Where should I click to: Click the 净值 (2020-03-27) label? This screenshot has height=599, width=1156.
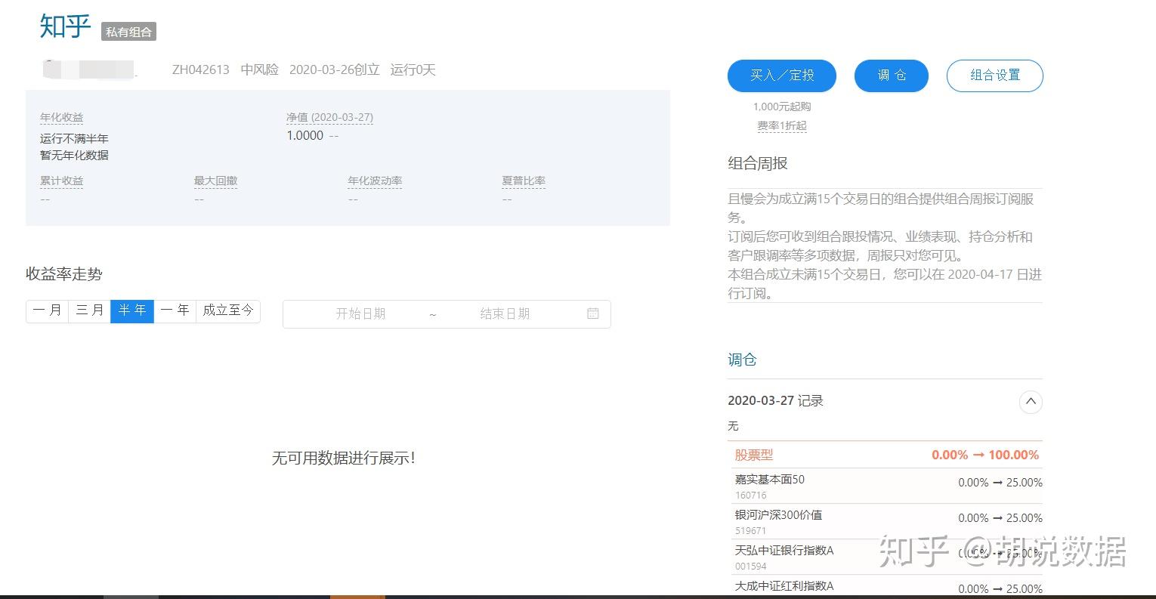(329, 118)
